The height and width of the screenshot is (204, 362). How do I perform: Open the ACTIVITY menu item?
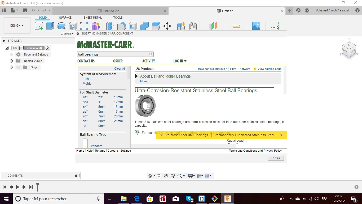pyautogui.click(x=148, y=61)
